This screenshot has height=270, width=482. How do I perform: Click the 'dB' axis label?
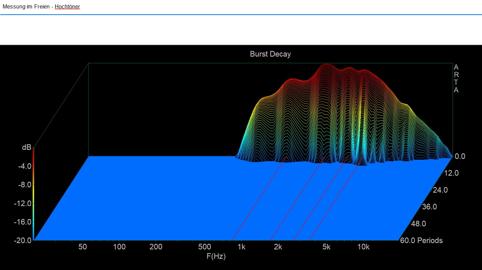(26, 148)
